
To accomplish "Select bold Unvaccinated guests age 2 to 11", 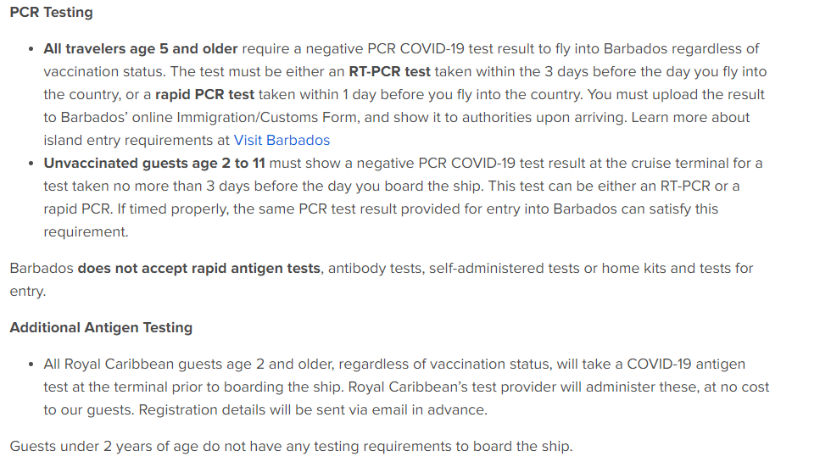I will pos(154,163).
